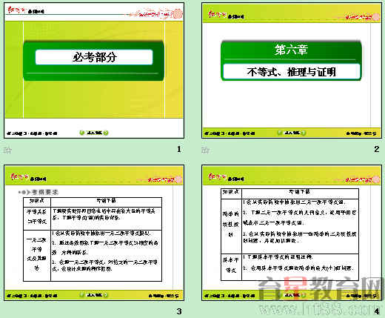Image resolution: width=385 pixels, height=318 pixels.
Task: Click slide 3's green back-arrow navigation icon
Action: point(82,295)
